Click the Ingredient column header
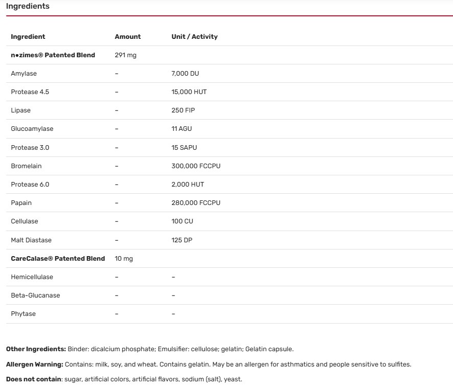Image resolution: width=453 pixels, height=388 pixels. tap(28, 37)
